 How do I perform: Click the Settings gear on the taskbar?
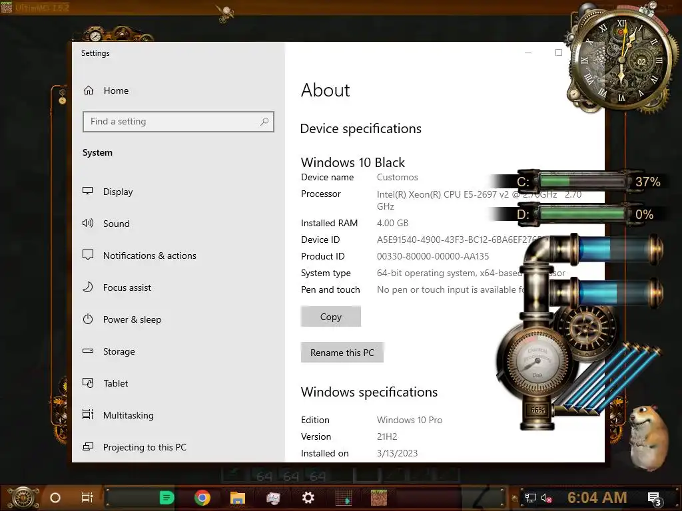click(308, 498)
